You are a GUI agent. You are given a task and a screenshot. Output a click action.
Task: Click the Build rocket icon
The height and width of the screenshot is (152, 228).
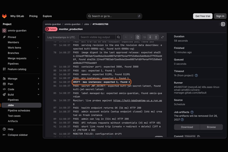(4, 95)
